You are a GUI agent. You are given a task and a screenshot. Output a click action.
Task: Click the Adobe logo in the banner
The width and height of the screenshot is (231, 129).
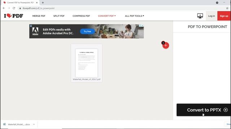[35, 31]
